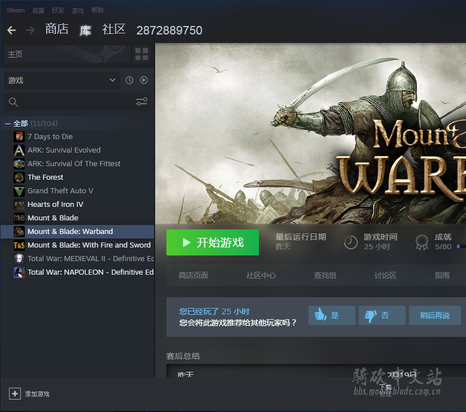Click With Fire and Sword F&S icon
Screen dimensions: 466x412
click(x=19, y=245)
